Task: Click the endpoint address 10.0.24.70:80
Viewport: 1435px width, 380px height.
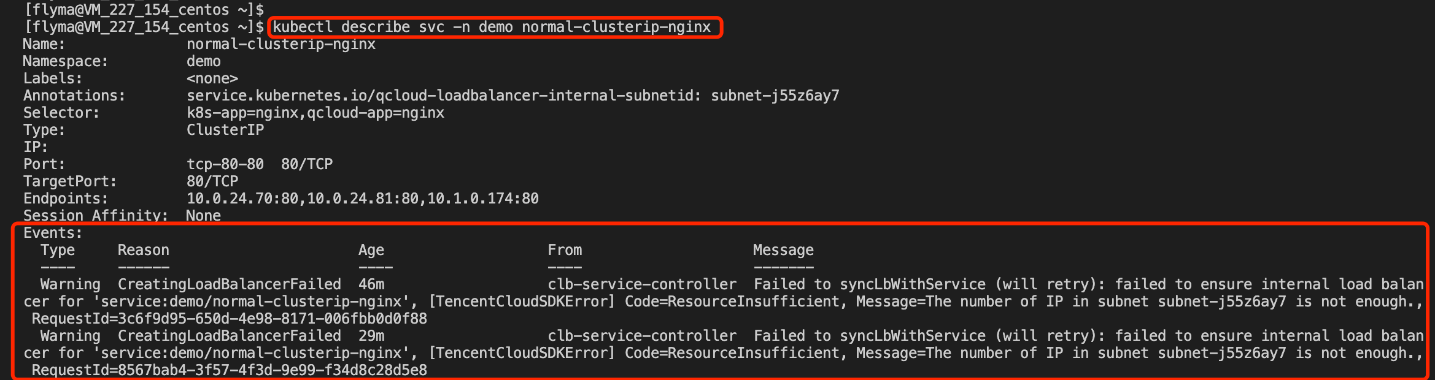Action: [242, 199]
